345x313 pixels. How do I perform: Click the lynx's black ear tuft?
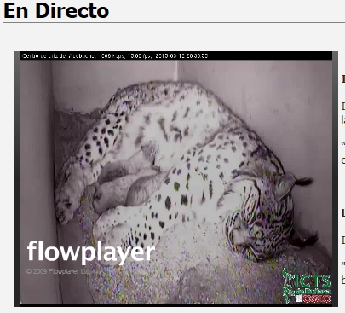coord(304,181)
